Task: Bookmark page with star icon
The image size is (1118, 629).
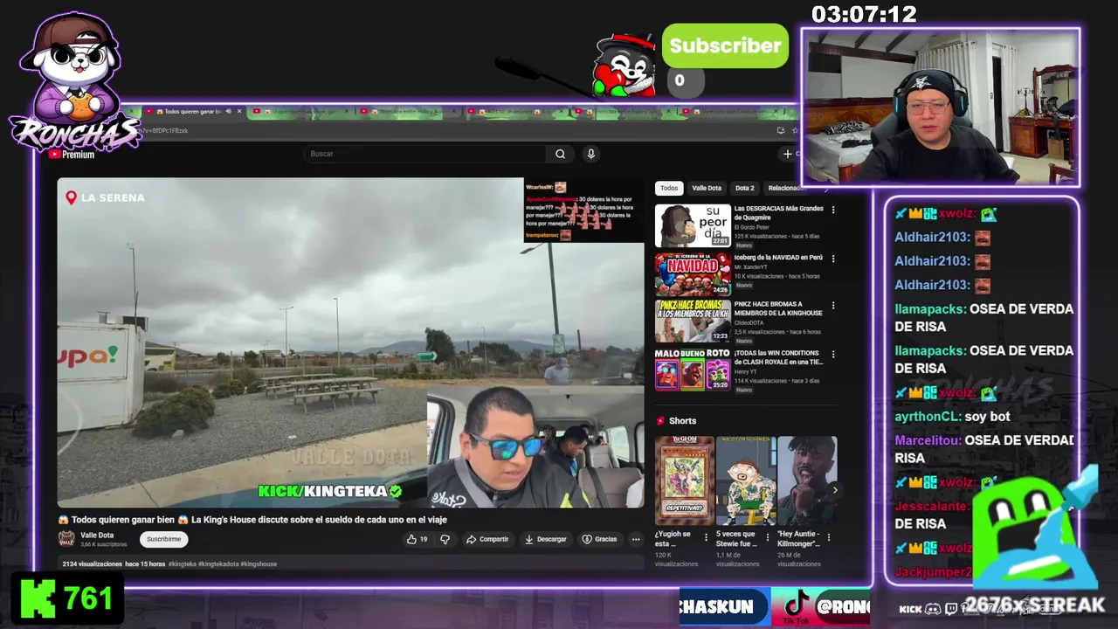Action: tap(794, 130)
